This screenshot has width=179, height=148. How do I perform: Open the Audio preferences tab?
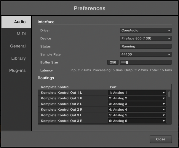16,22
